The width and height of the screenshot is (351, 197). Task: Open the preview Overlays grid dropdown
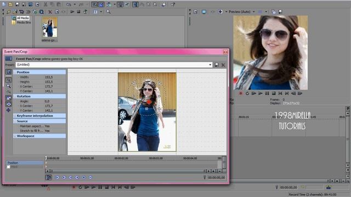click(x=266, y=11)
